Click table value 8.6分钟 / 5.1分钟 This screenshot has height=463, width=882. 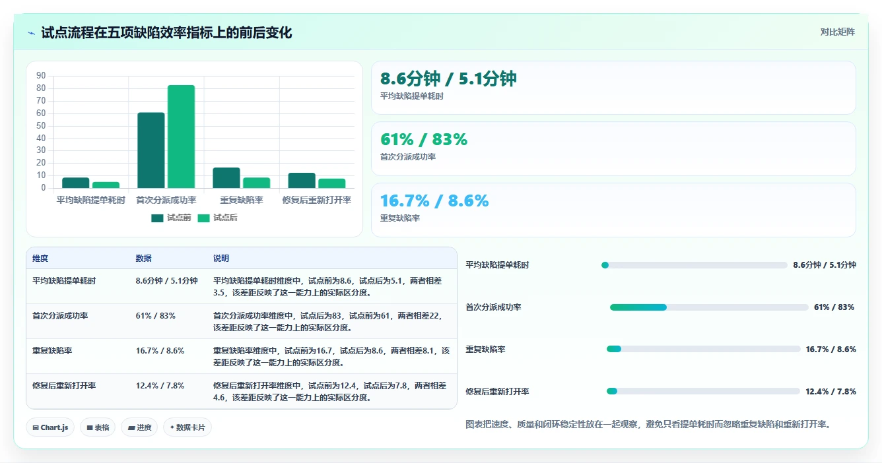166,281
